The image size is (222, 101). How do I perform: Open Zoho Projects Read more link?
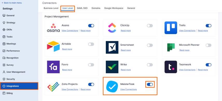pos(86,89)
